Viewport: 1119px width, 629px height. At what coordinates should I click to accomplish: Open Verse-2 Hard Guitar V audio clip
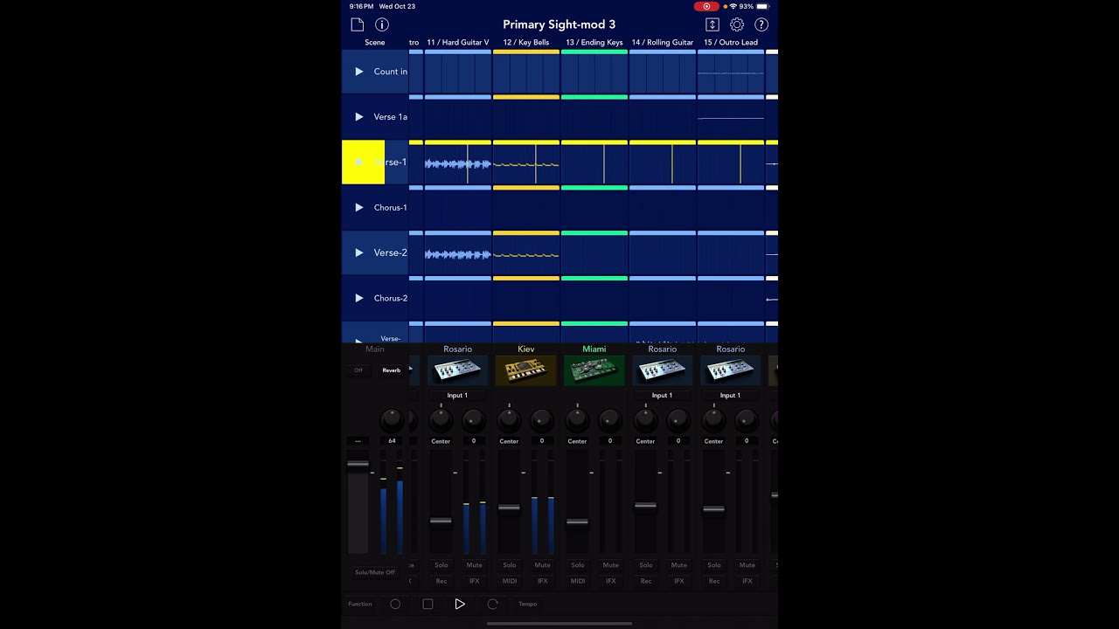tap(458, 254)
